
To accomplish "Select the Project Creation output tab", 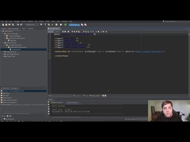I will pos(72,102).
